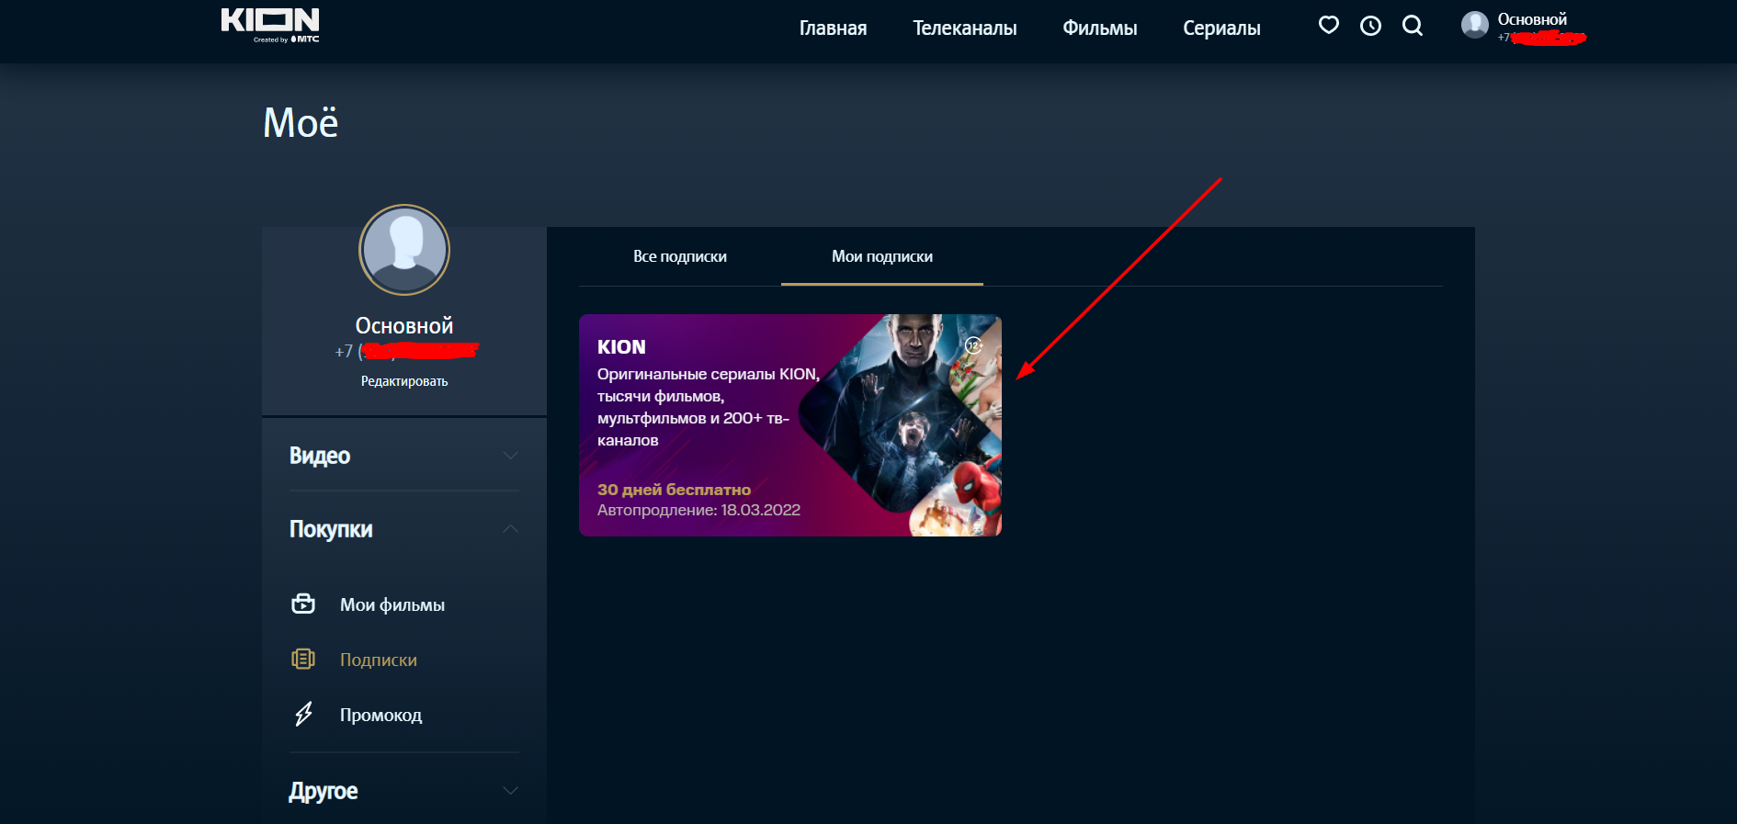Click the search magnifier icon
The width and height of the screenshot is (1737, 824).
1413,26
